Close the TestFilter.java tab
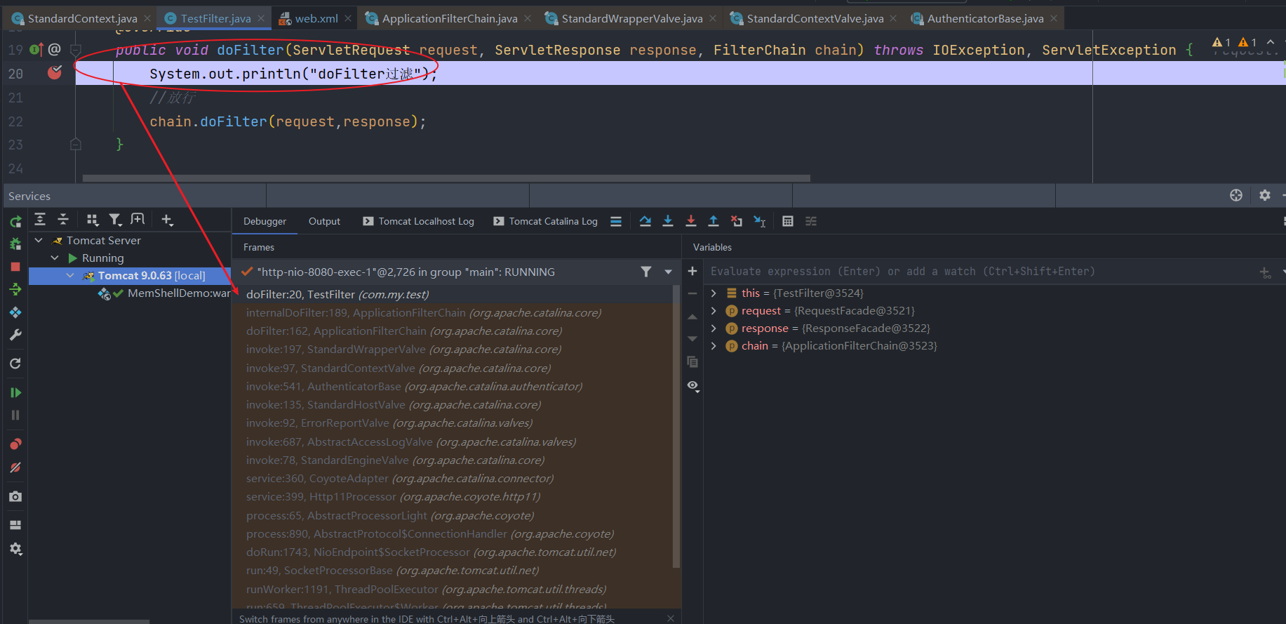This screenshot has height=624, width=1286. (261, 18)
